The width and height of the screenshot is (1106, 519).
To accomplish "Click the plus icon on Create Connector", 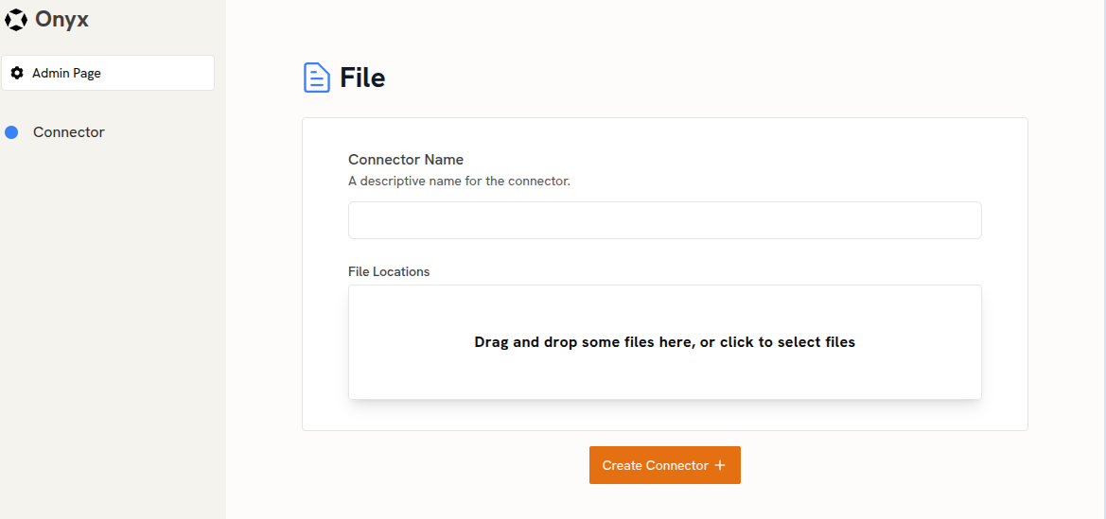I will pos(719,465).
